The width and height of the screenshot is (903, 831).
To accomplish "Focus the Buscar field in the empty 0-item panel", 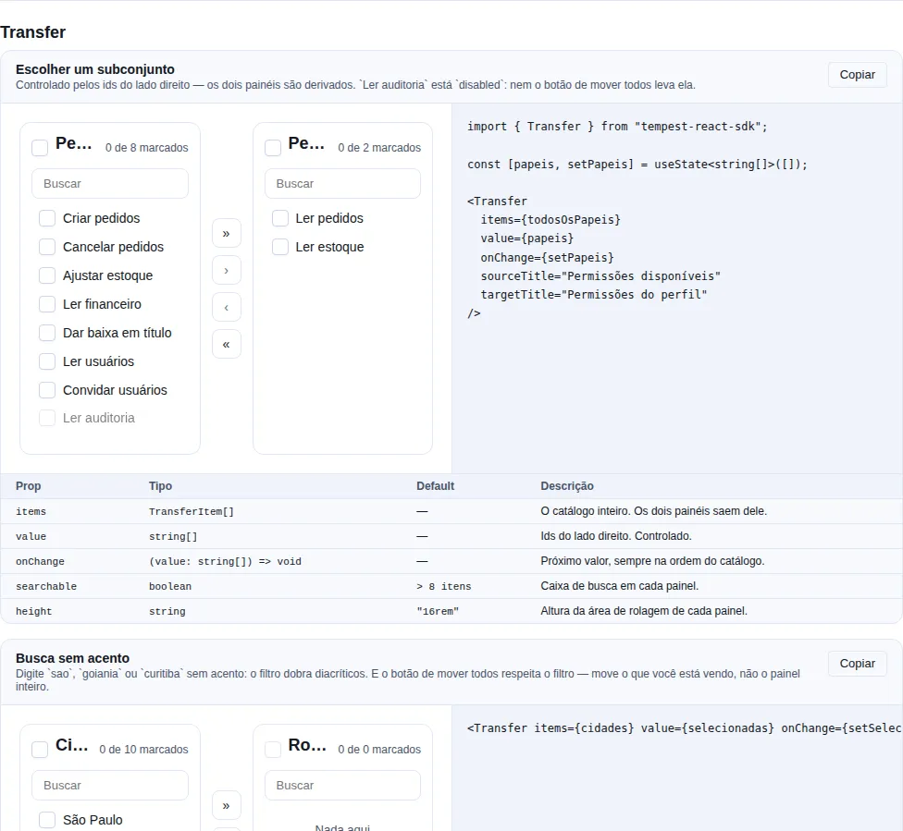I will click(342, 786).
